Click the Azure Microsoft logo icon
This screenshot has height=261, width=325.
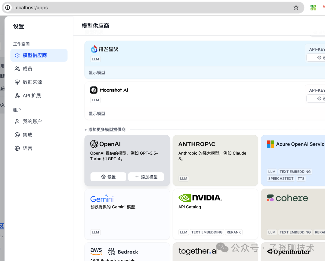271,144
